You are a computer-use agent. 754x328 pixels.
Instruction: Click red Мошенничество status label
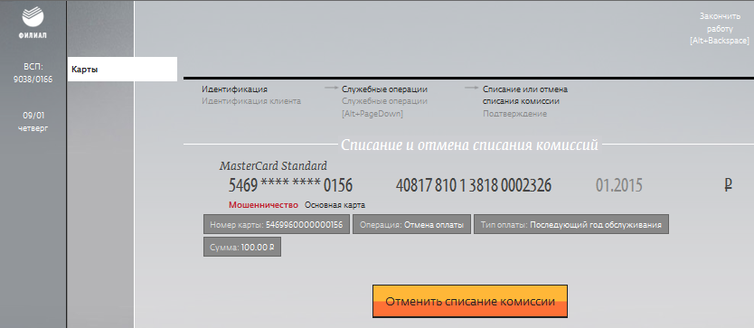click(x=263, y=205)
